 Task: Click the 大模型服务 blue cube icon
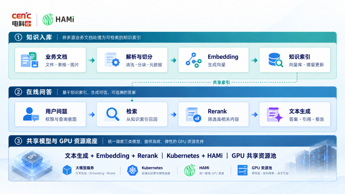click(x=67, y=170)
